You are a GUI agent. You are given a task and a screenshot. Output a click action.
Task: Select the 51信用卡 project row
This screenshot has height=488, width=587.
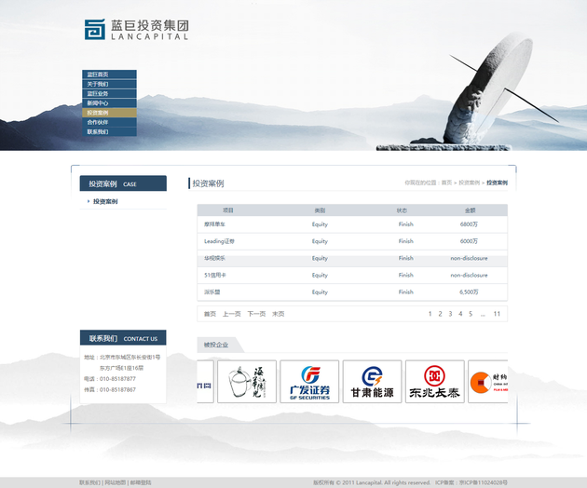[x=215, y=275]
